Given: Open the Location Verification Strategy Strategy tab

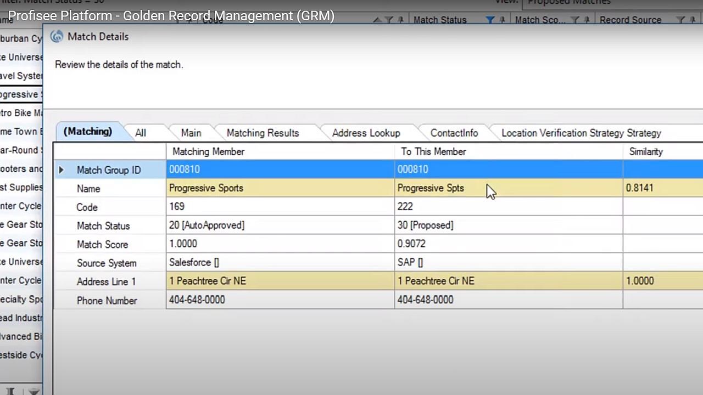Looking at the screenshot, I should [581, 133].
